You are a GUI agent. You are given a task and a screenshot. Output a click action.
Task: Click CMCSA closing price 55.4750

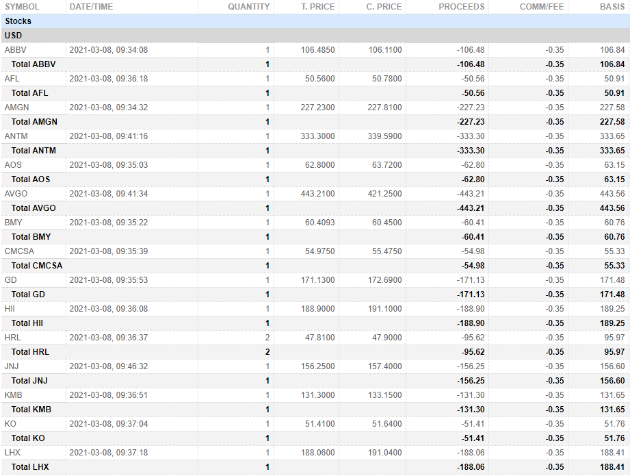tap(387, 251)
